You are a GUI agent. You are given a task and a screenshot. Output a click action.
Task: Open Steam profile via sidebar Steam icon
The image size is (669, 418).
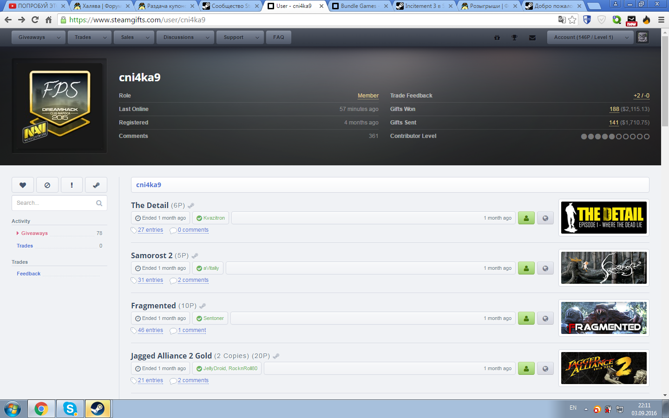pos(96,185)
